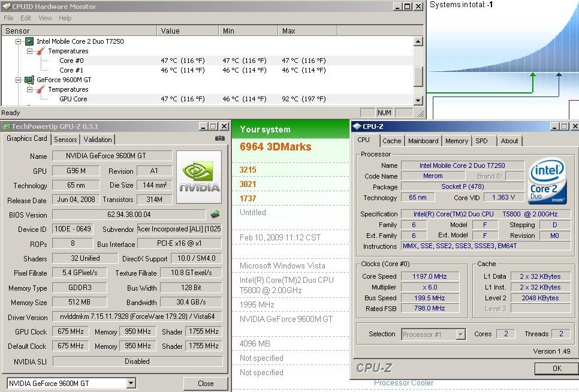
Task: Open the Help menu in Hardware Monitor
Action: click(65, 18)
